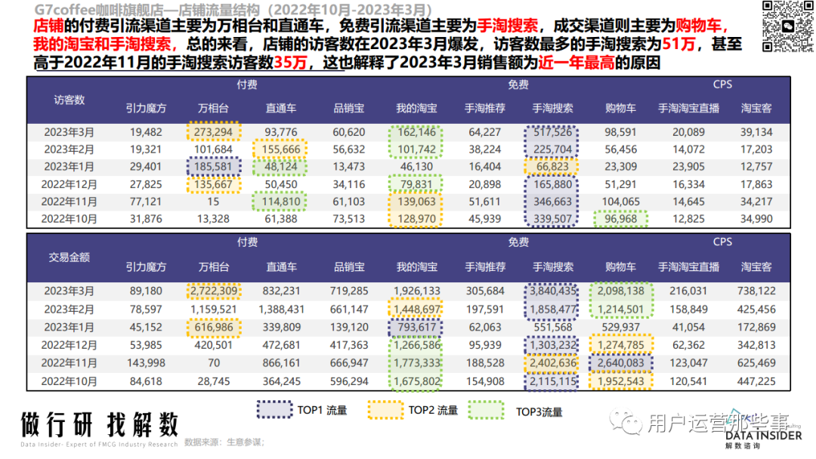
Task: Select the green cell 162,146
Action: (416, 132)
